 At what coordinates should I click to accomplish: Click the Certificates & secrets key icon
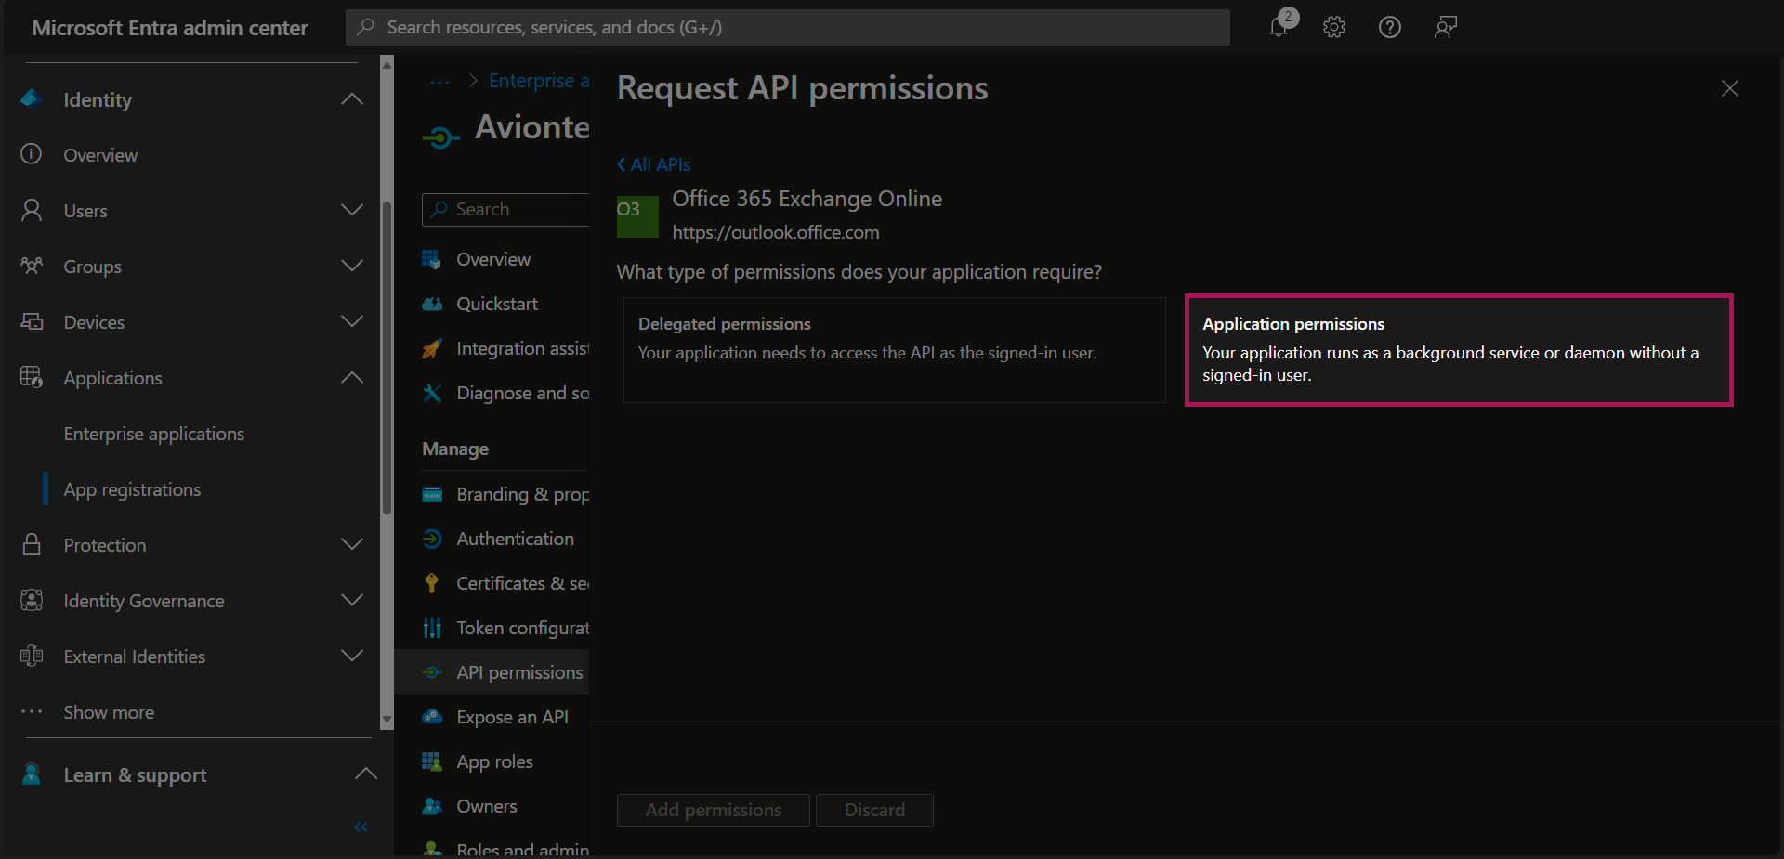tap(432, 583)
